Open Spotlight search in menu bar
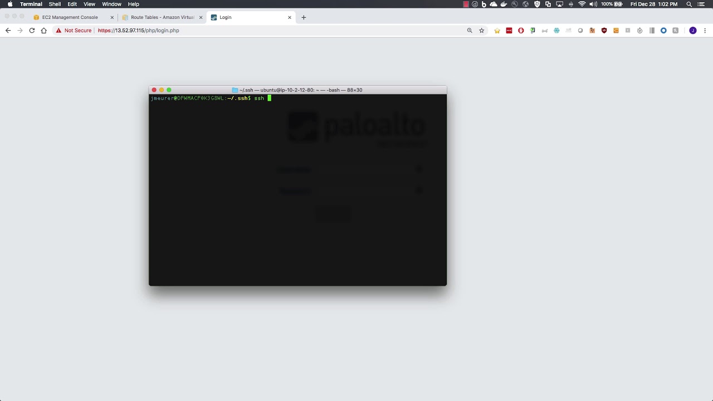Viewport: 713px width, 401px height. tap(689, 4)
